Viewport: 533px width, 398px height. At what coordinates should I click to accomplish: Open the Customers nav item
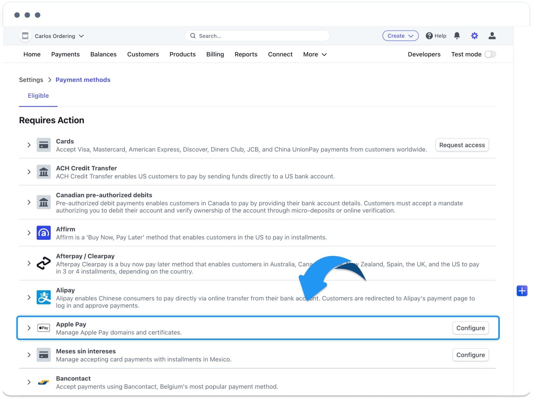point(143,54)
